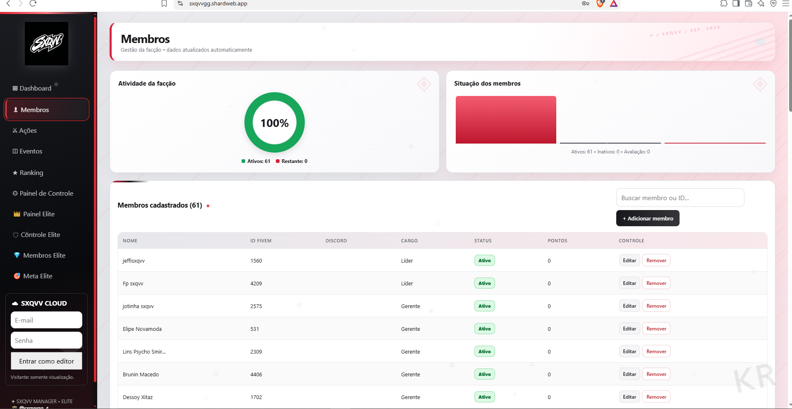
Task: Go to Ações in the sidebar
Action: (x=25, y=130)
